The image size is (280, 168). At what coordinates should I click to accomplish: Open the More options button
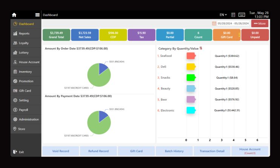pyautogui.click(x=260, y=23)
